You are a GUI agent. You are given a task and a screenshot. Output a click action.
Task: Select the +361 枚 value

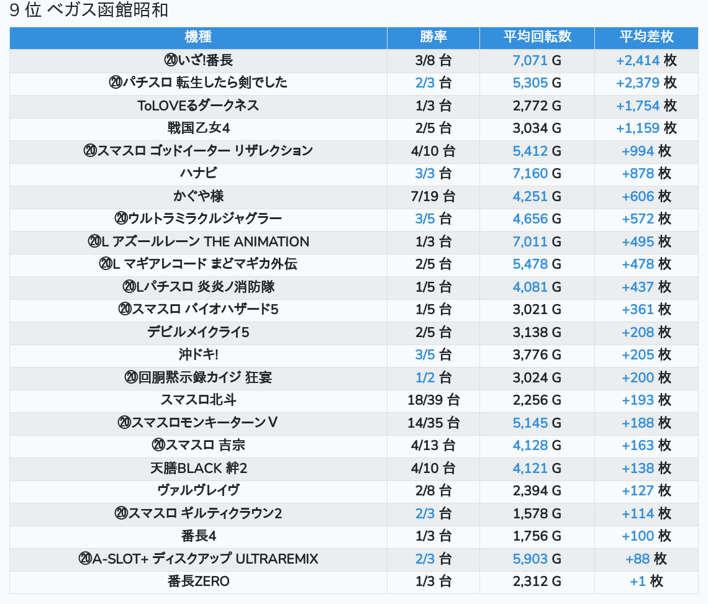point(646,310)
